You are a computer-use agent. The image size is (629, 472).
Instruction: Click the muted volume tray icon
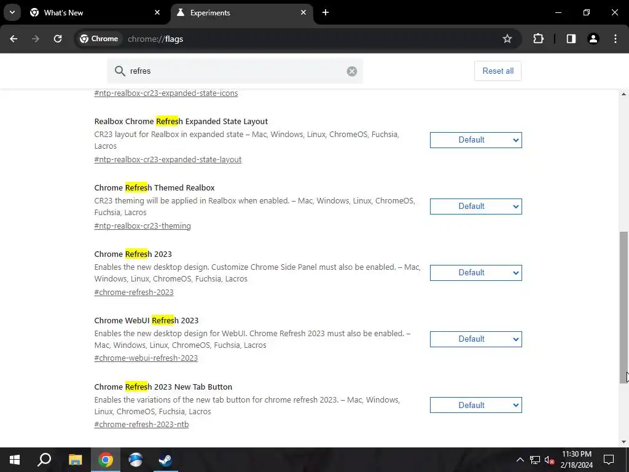[x=550, y=460]
